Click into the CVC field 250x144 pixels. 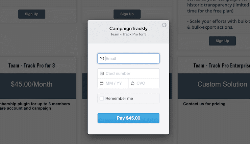pyautogui.click(x=144, y=83)
